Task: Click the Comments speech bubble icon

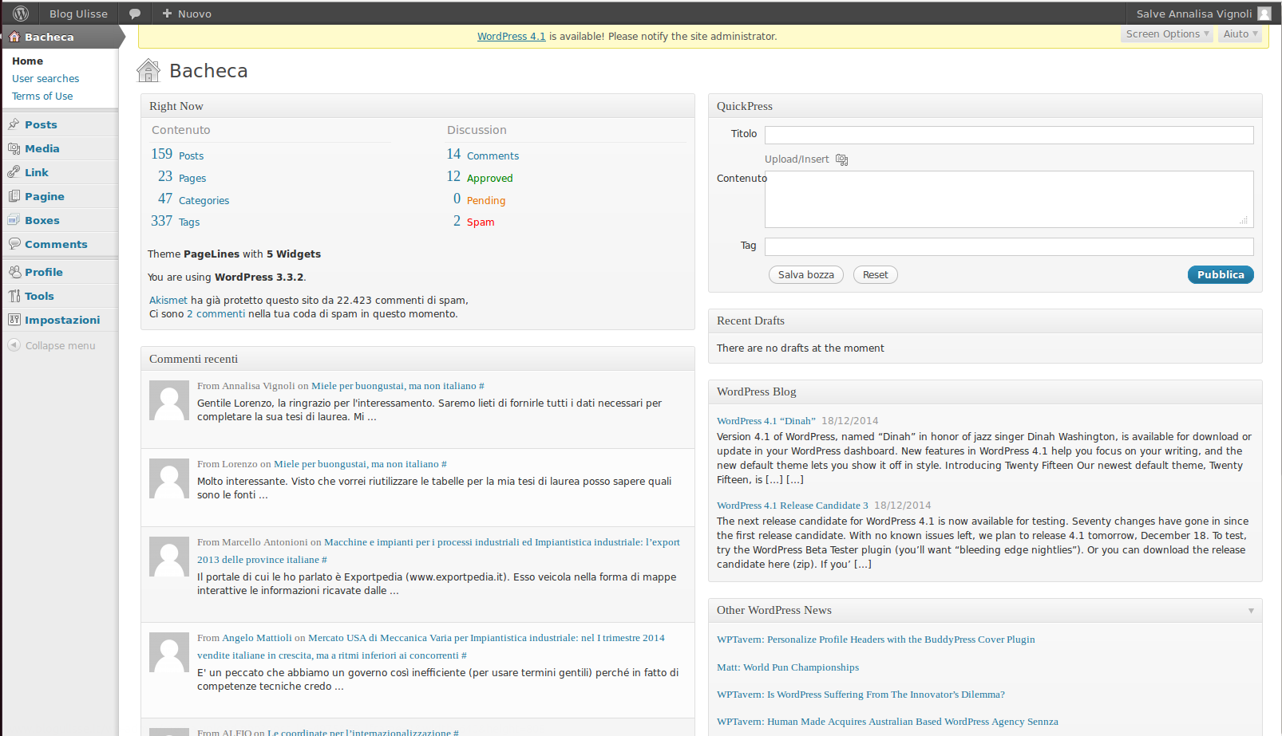Action: coord(14,244)
